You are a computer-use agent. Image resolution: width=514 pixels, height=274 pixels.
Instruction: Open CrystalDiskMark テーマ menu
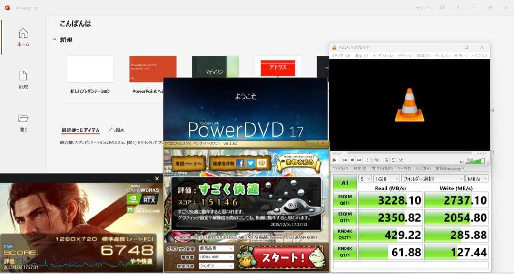[404, 169]
